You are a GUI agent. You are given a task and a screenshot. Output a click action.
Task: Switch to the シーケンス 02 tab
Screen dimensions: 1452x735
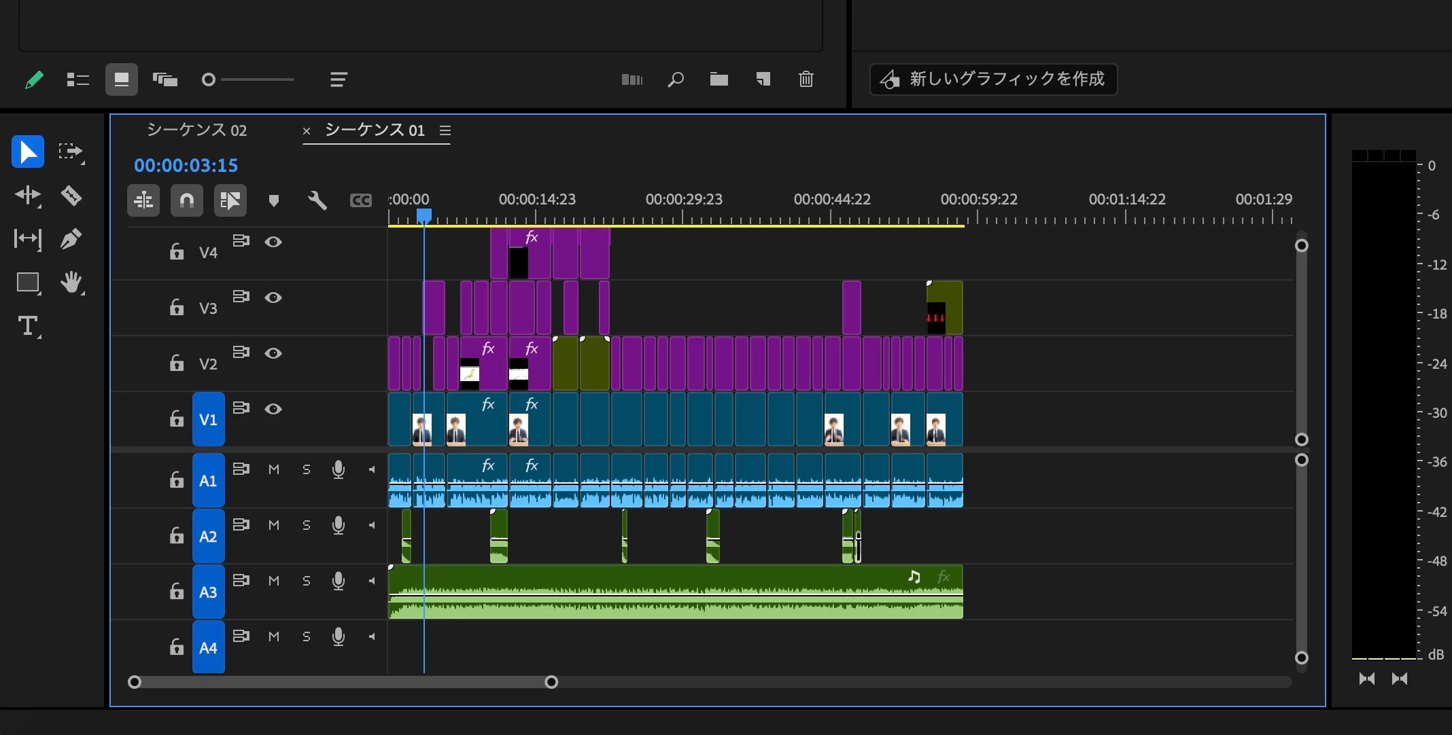coord(196,130)
